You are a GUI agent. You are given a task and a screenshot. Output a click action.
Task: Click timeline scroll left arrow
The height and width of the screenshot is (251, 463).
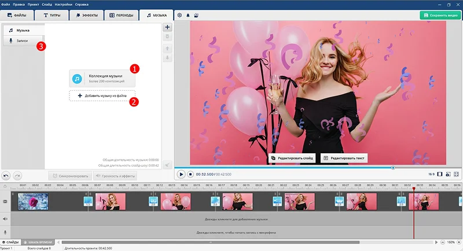58,242
